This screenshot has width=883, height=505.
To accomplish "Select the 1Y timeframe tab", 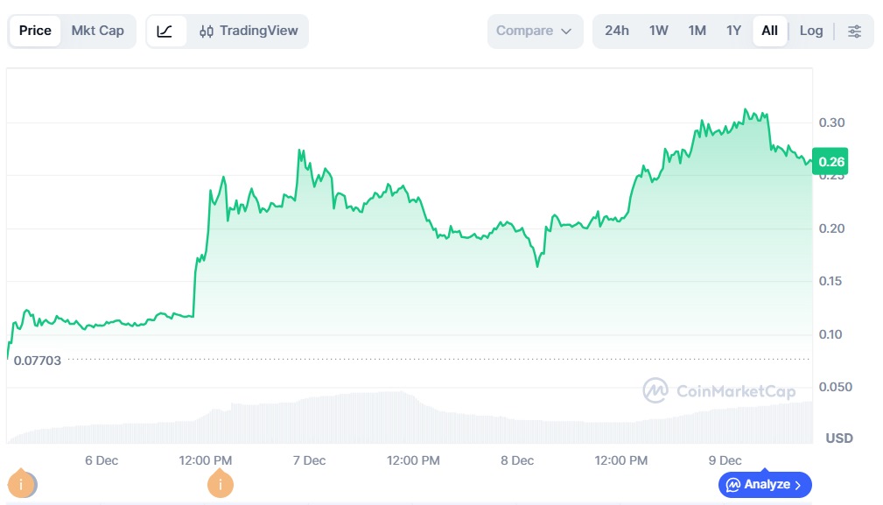I will tap(733, 30).
